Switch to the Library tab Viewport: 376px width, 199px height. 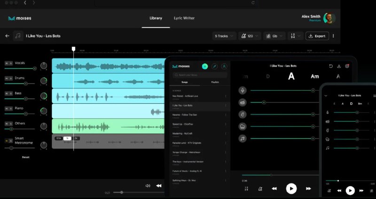pos(156,18)
